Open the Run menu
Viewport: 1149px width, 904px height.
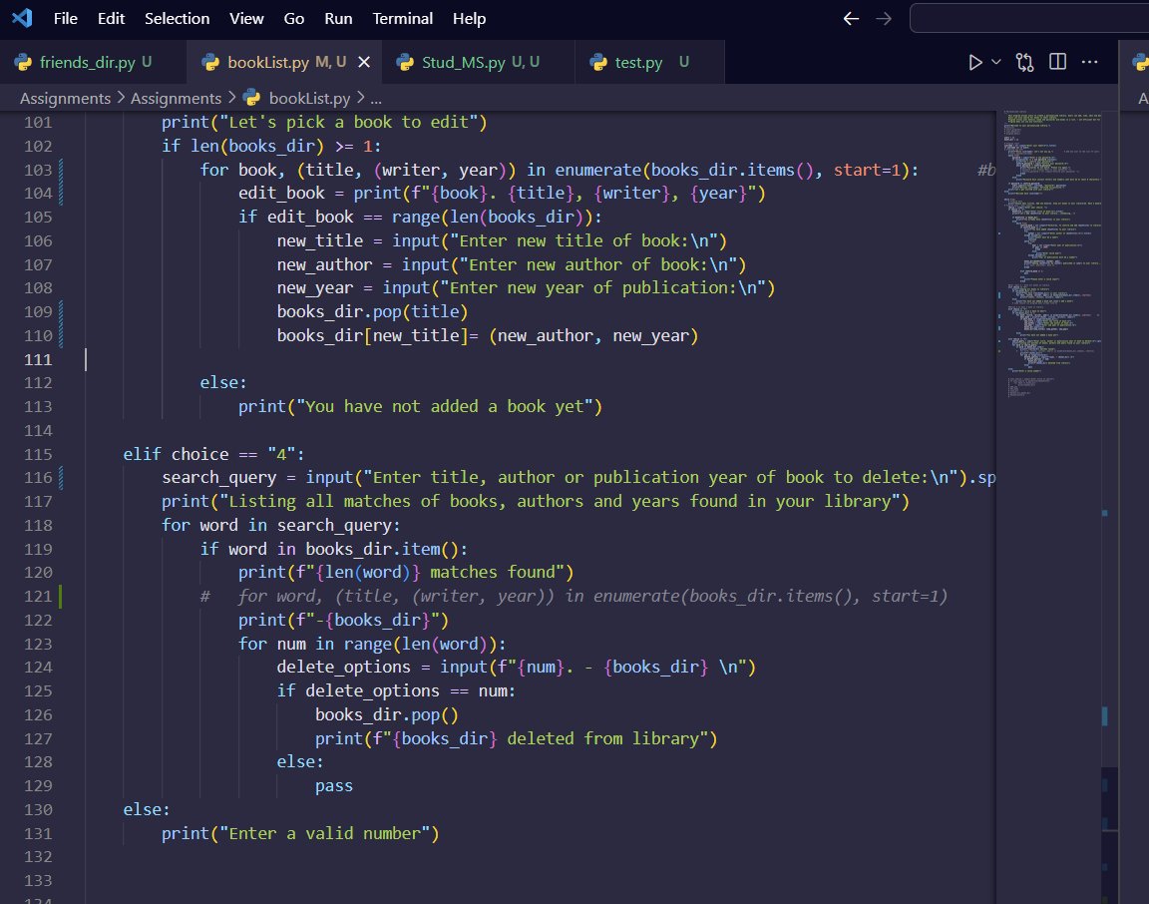[x=338, y=18]
